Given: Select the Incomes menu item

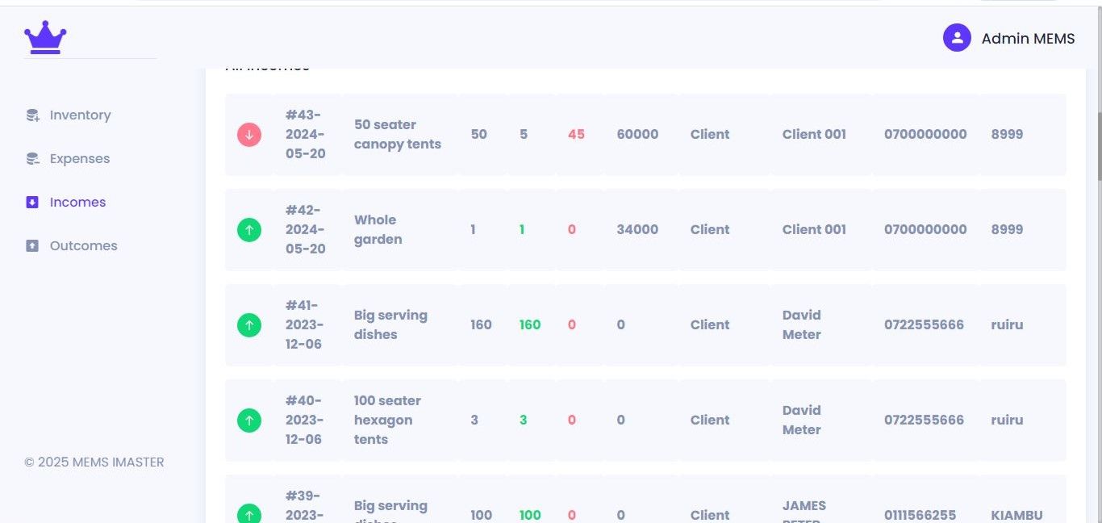Looking at the screenshot, I should 77,203.
